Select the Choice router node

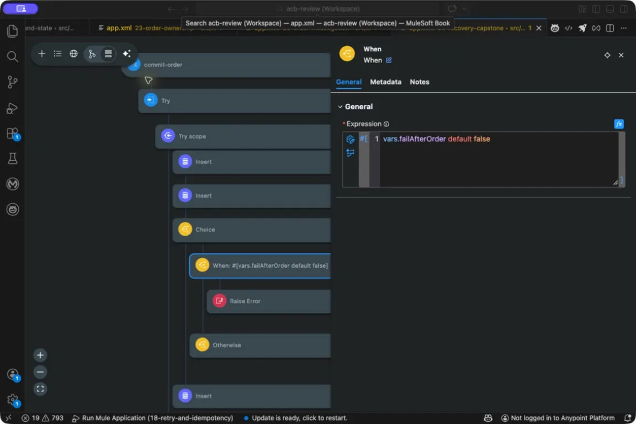252,230
